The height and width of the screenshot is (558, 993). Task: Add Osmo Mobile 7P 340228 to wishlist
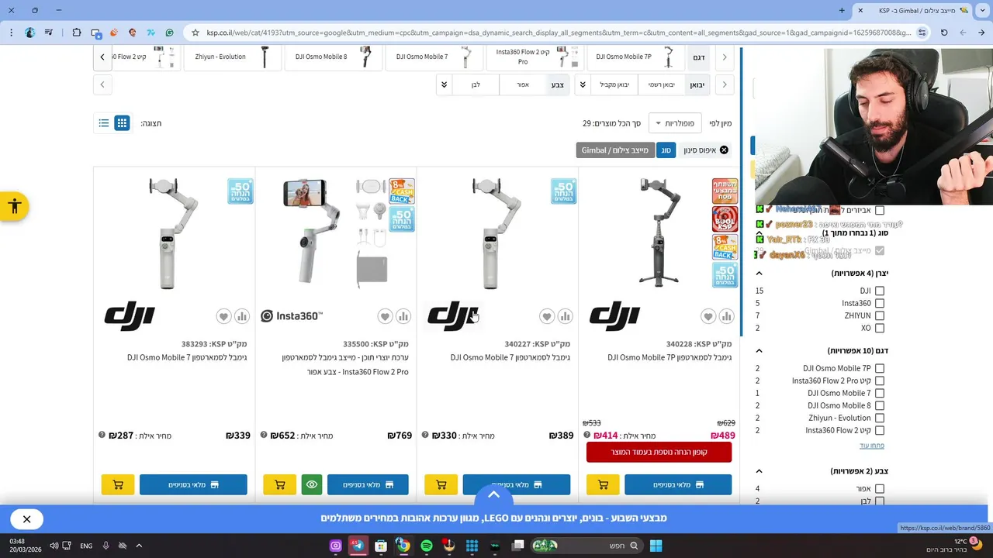(708, 316)
